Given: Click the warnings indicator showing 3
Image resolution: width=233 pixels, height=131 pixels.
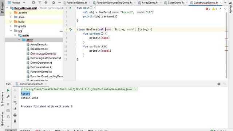Looking at the screenshot, I should point(214,9).
